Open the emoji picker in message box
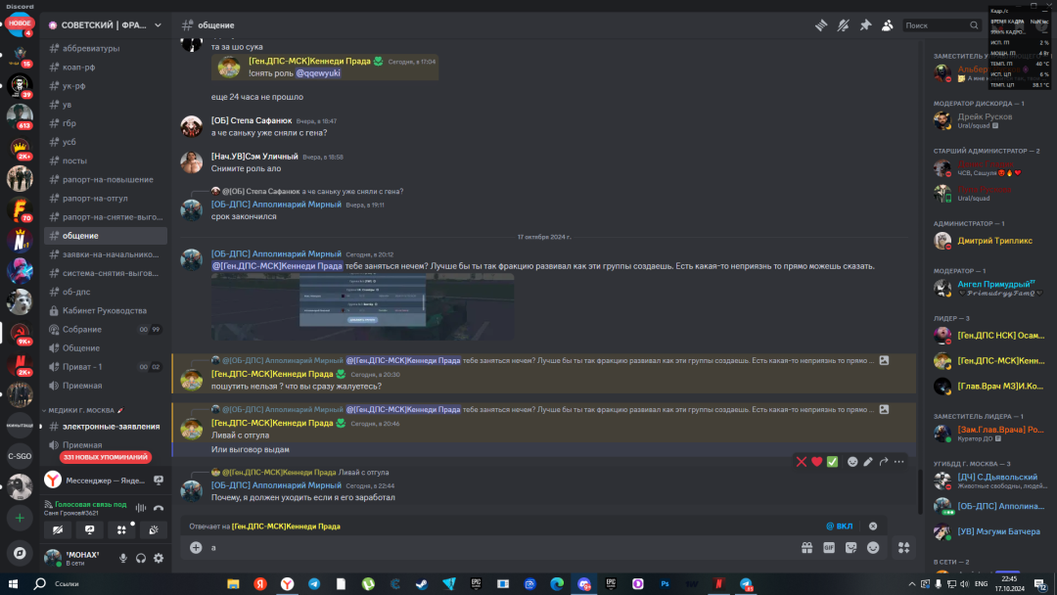 873,548
